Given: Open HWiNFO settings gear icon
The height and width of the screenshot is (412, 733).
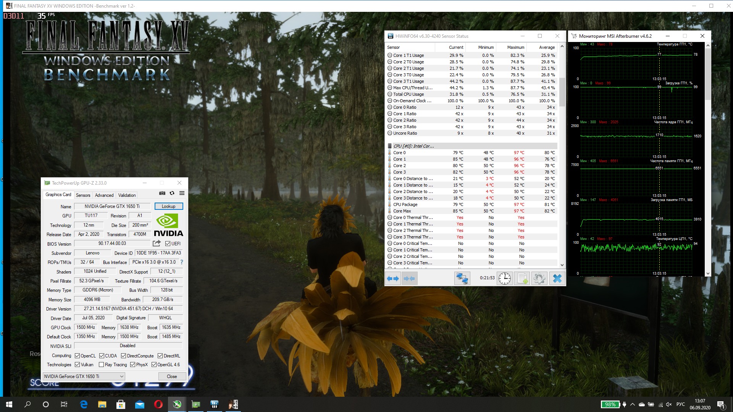Looking at the screenshot, I should coord(539,278).
